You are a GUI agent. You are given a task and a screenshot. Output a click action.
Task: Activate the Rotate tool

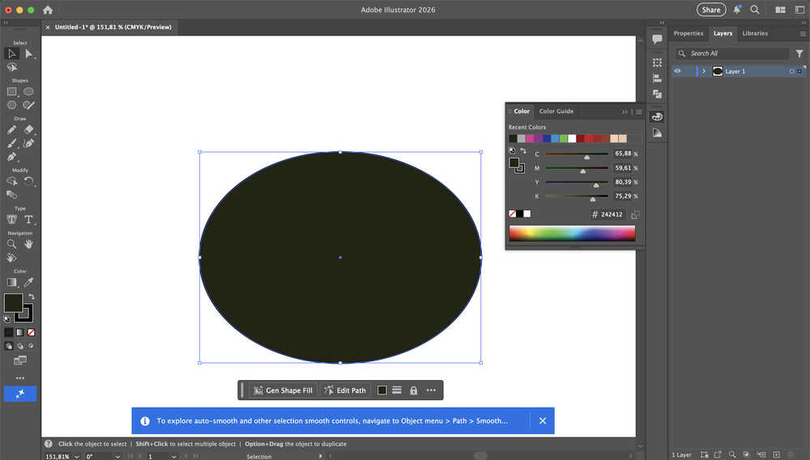(29, 181)
